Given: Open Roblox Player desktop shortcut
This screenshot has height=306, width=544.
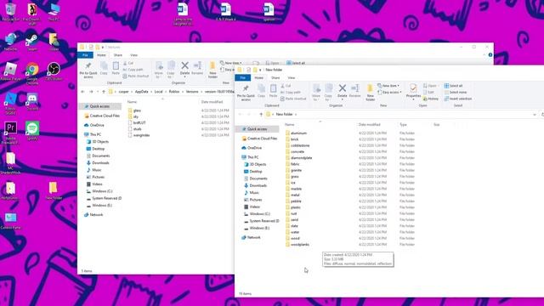Looking at the screenshot, I should coord(10,71).
